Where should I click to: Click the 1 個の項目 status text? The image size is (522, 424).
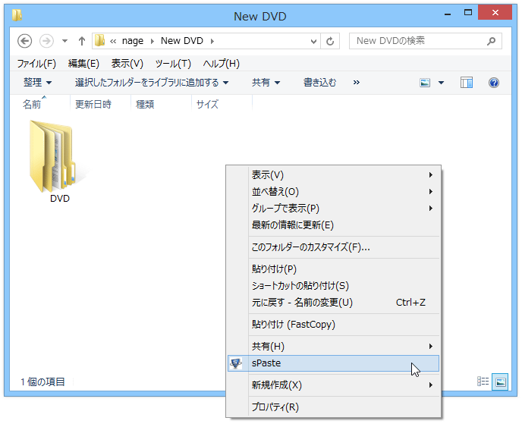coord(42,382)
